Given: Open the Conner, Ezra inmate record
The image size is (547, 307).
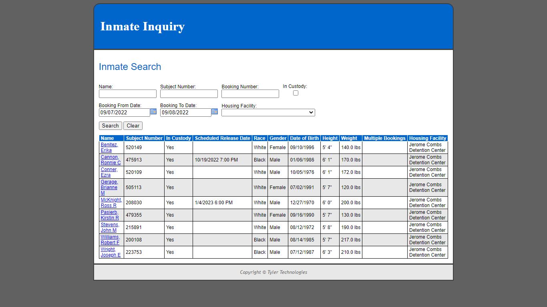Looking at the screenshot, I should click(x=109, y=172).
